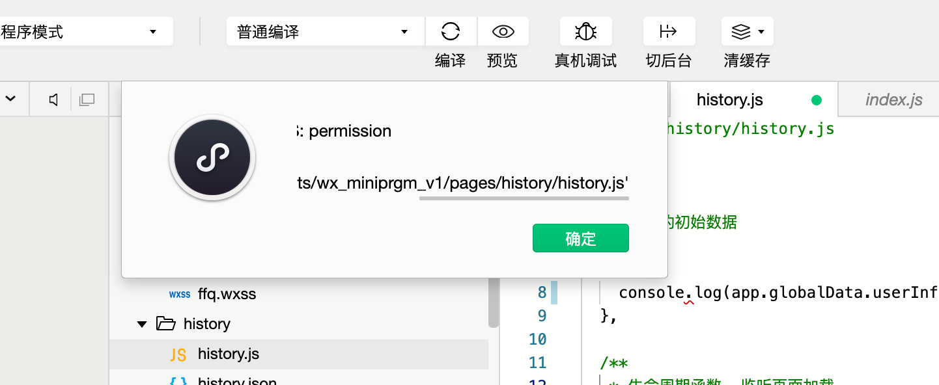Screen dimensions: 939x385
Task: Open 真机调试 remote debug bug icon
Action: click(x=586, y=31)
